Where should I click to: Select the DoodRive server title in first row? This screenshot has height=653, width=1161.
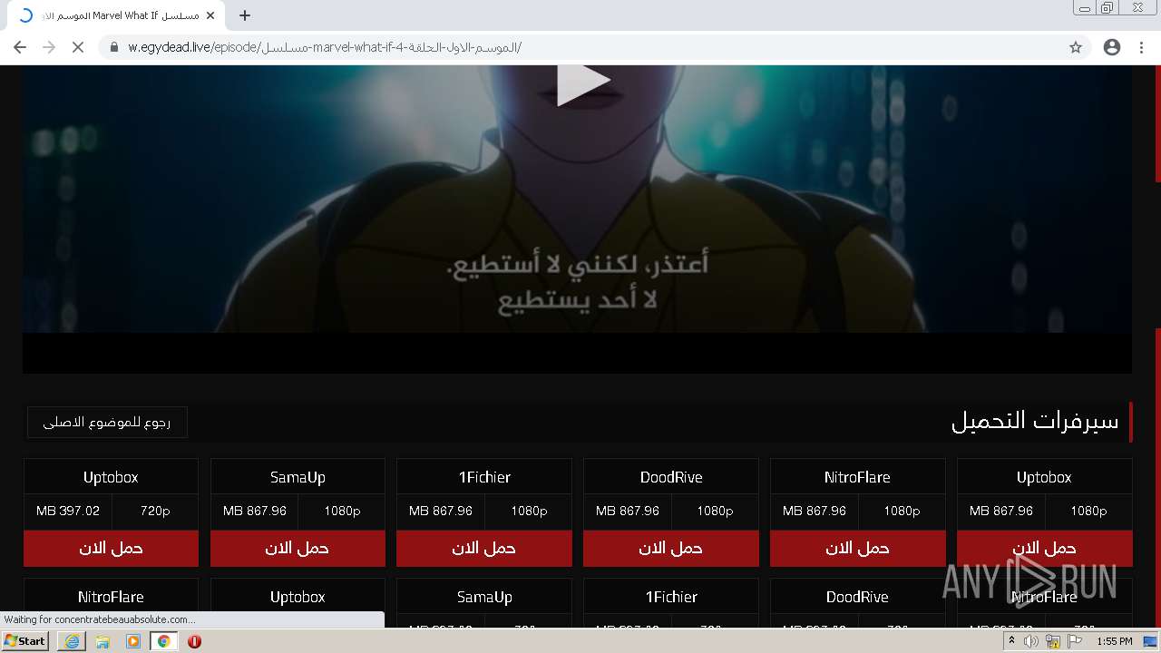coord(671,477)
